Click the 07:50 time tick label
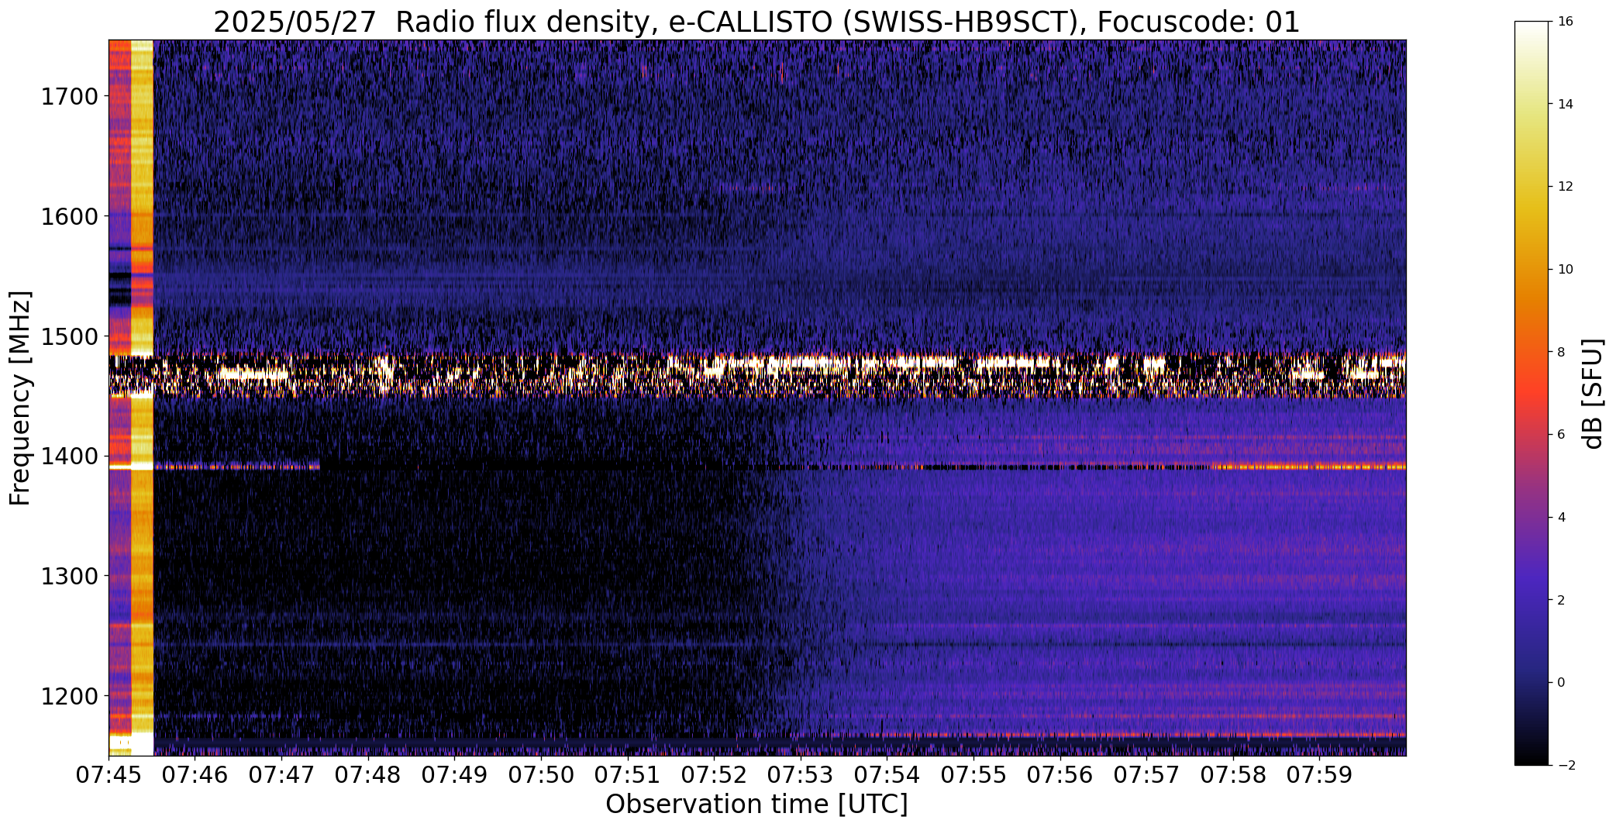 [541, 774]
